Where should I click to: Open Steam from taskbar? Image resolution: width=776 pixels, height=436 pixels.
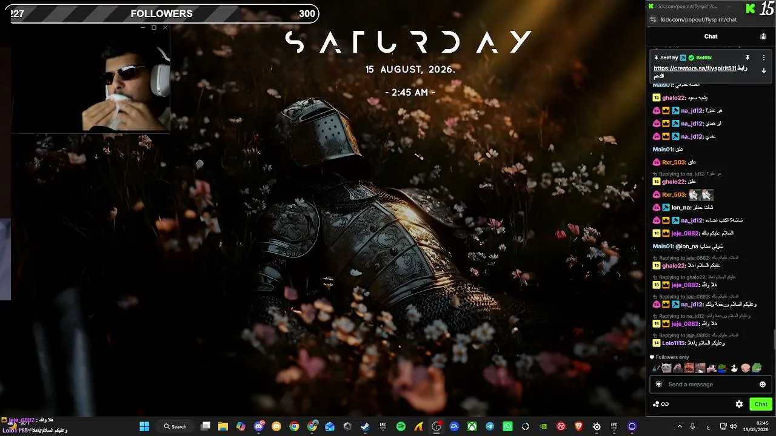365,426
